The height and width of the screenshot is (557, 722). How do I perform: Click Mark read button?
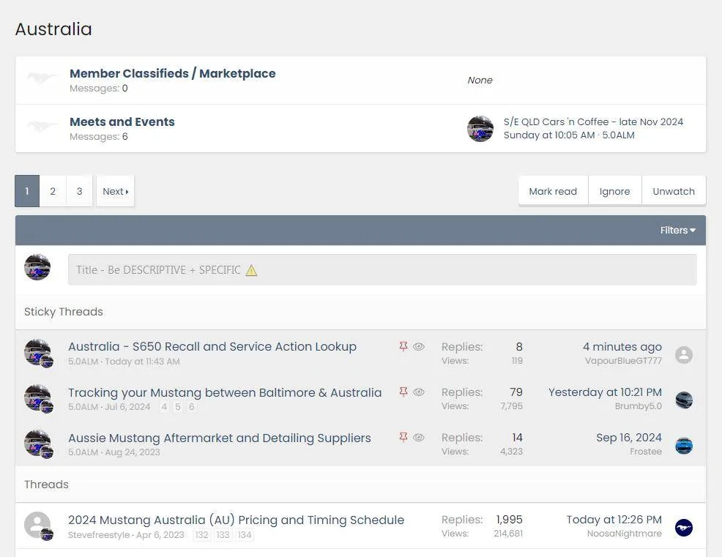tap(553, 191)
